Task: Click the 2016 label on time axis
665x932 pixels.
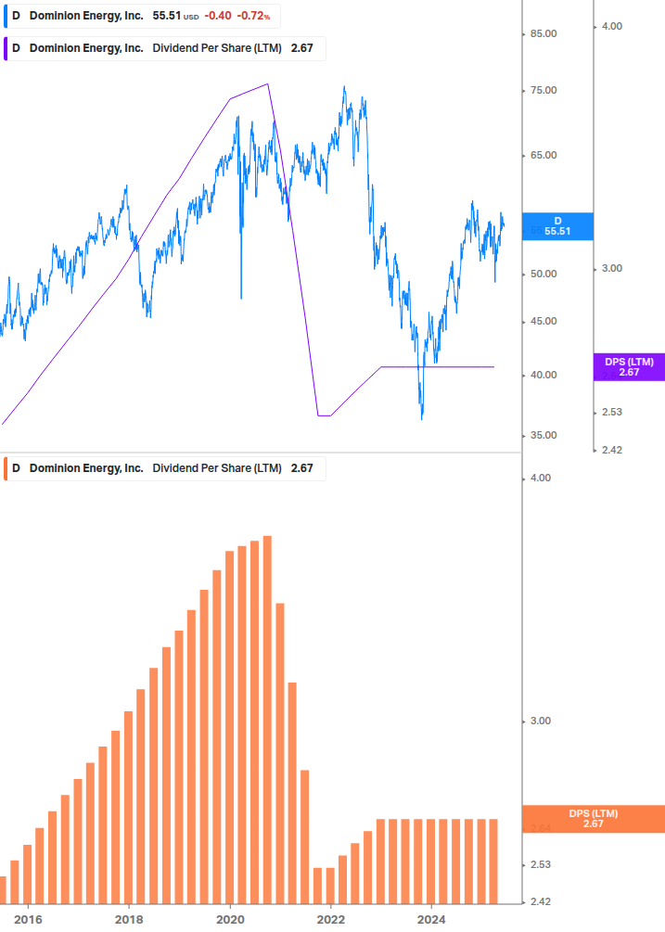Action: [x=28, y=920]
